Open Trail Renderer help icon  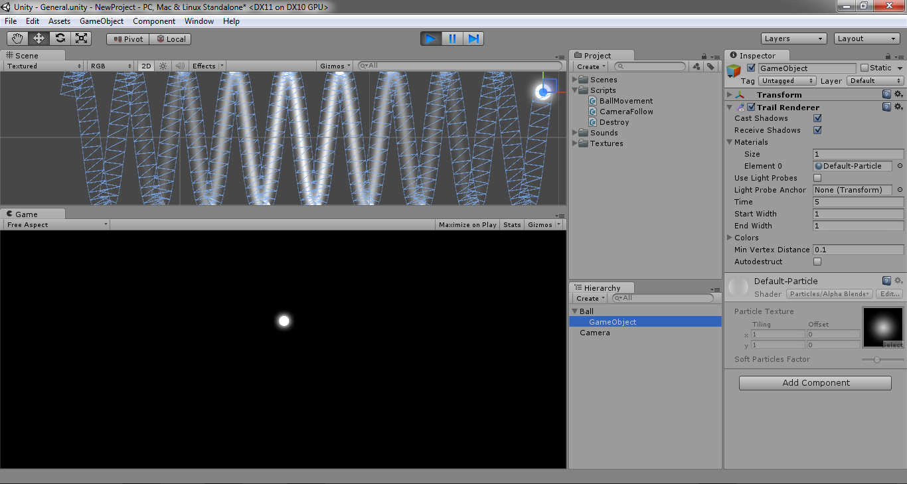click(x=886, y=106)
